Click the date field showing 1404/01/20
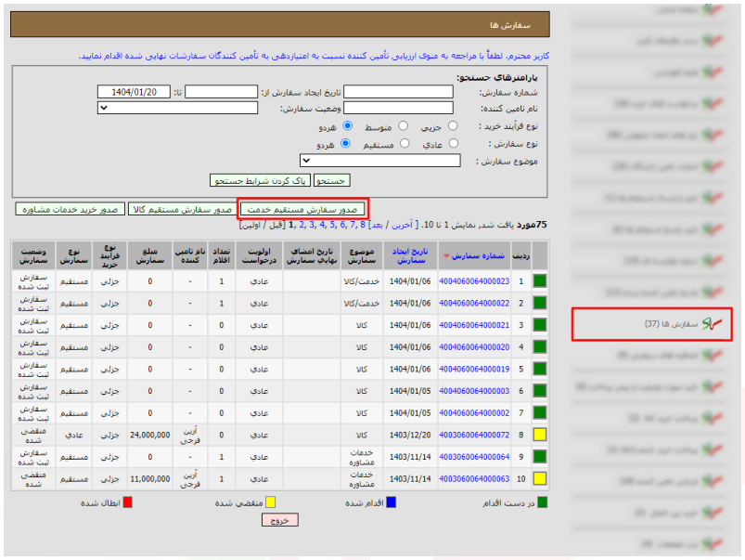The width and height of the screenshot is (745, 560). click(x=134, y=92)
